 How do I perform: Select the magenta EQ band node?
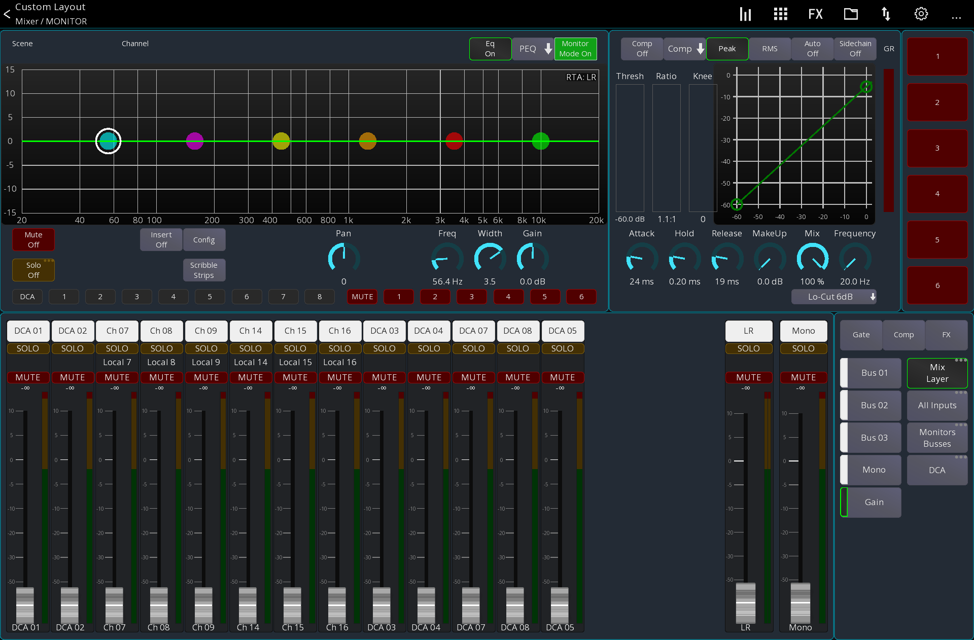[x=195, y=141]
